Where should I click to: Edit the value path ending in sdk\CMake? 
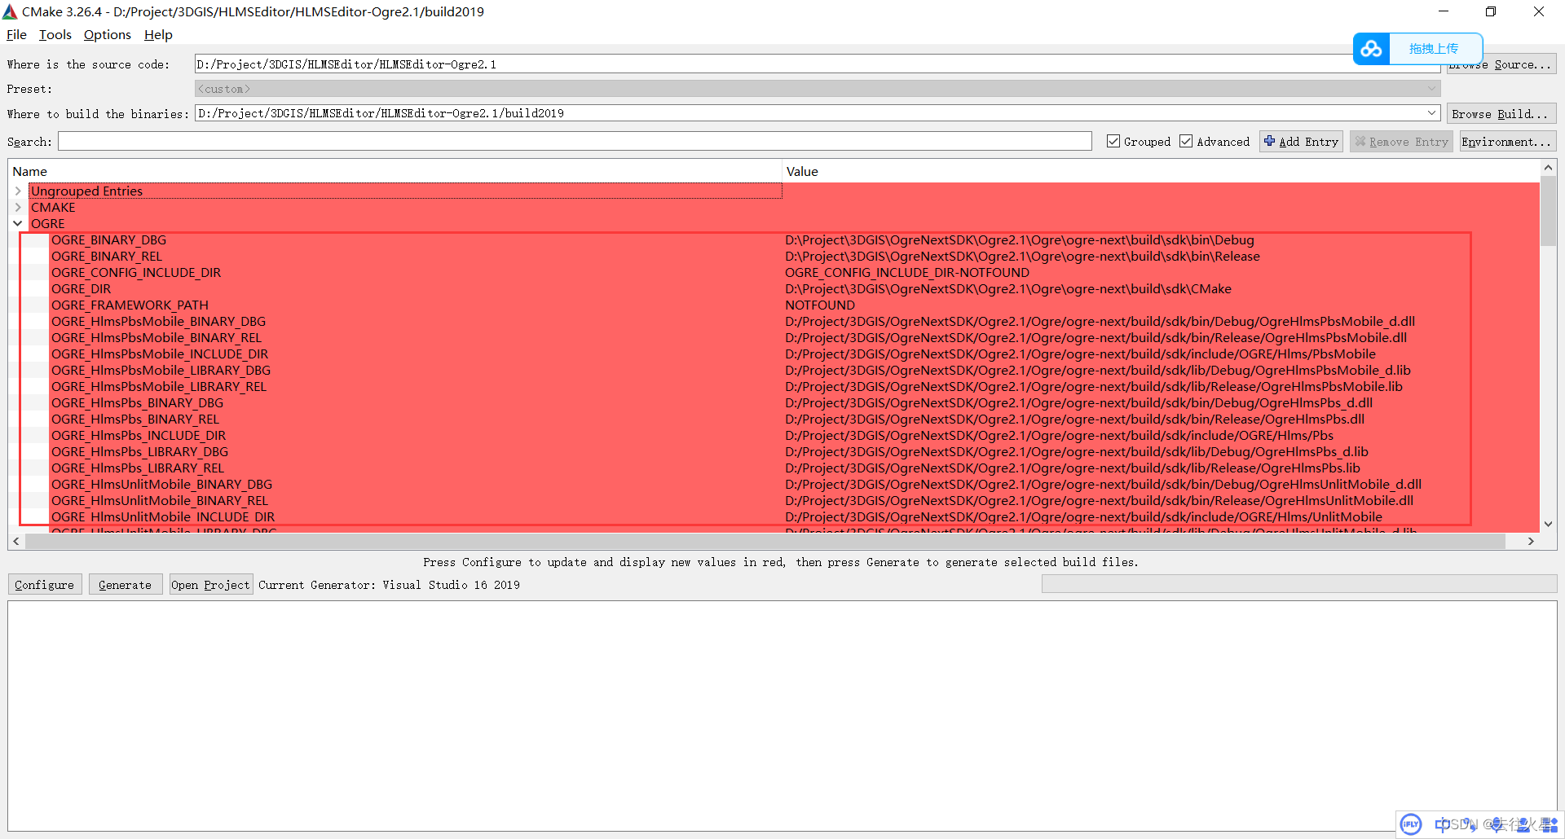[1008, 288]
